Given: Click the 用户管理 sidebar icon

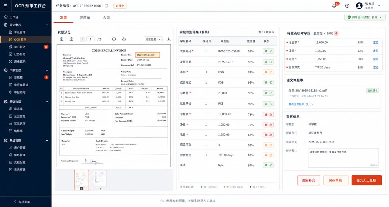Looking at the screenshot, I should point(11,148).
